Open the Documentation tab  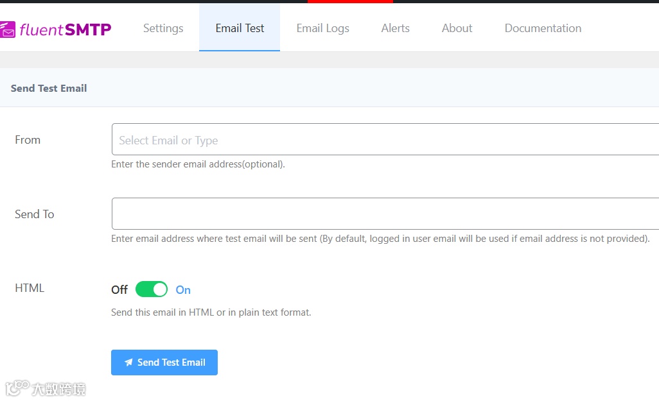(543, 28)
